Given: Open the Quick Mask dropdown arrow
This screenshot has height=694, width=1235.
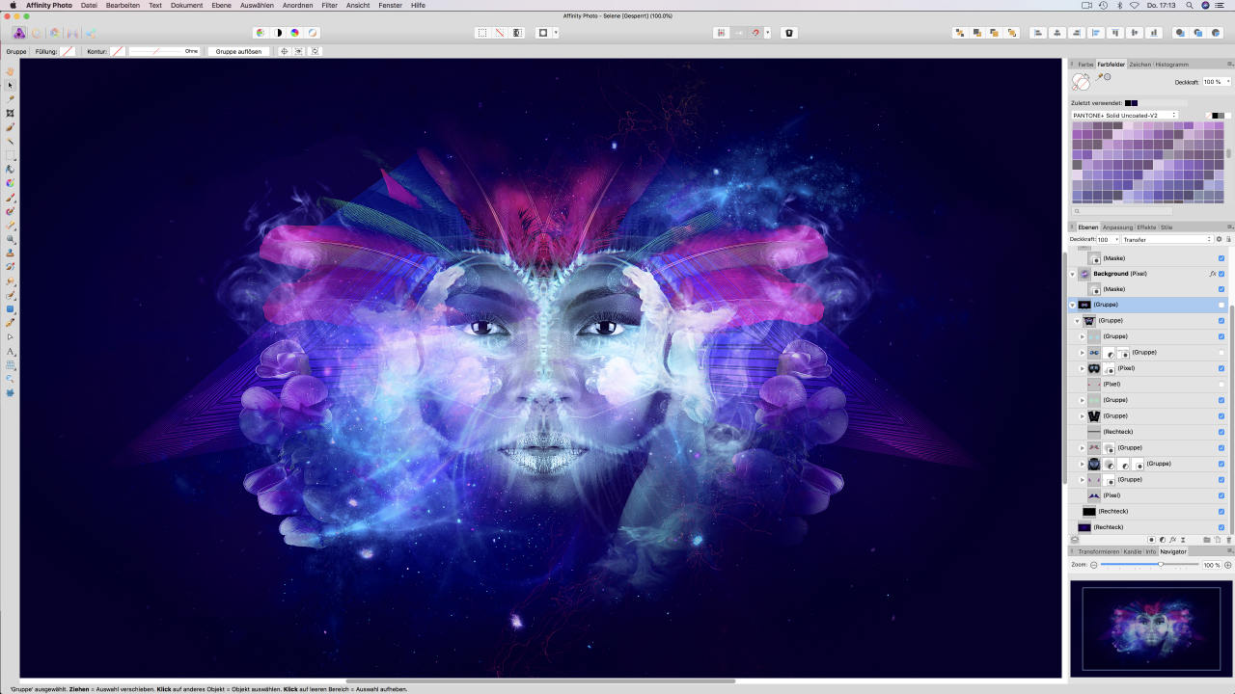Looking at the screenshot, I should [556, 33].
